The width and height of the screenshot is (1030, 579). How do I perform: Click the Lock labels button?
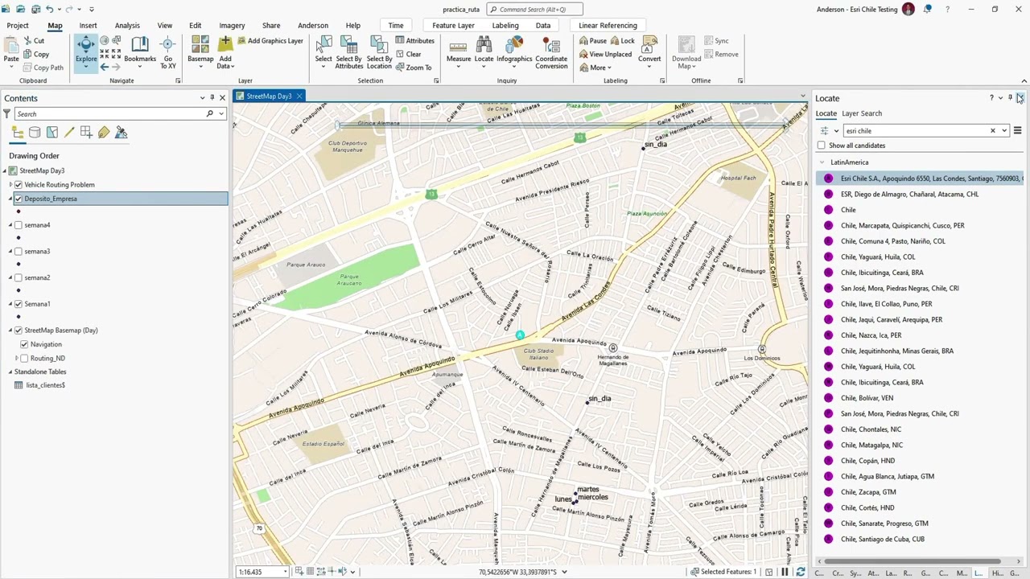click(622, 41)
